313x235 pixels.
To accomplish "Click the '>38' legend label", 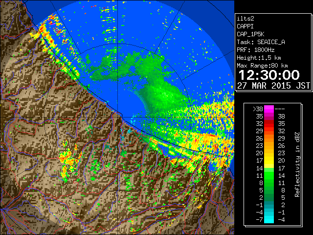I will point(258,109).
